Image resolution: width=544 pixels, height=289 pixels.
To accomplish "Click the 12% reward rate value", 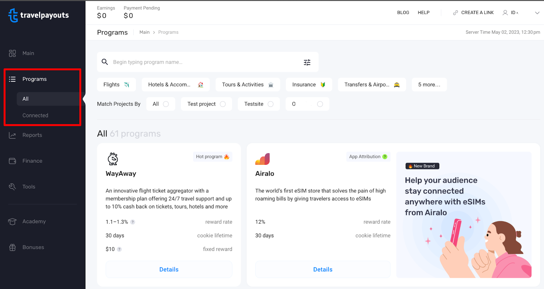I will [260, 222].
